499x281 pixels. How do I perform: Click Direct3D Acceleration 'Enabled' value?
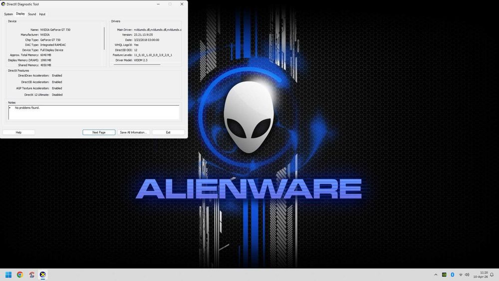click(57, 82)
